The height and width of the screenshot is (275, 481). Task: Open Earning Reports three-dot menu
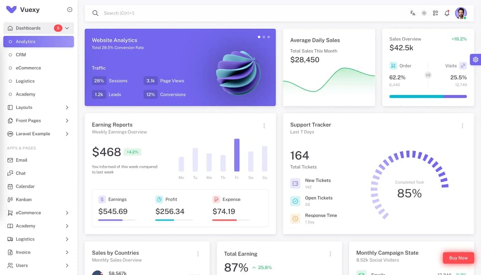point(264,126)
